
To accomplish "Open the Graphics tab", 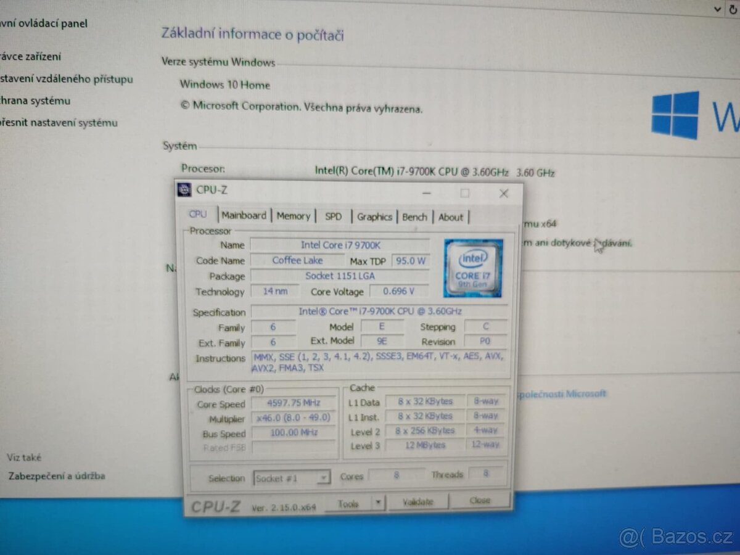I will pyautogui.click(x=375, y=216).
